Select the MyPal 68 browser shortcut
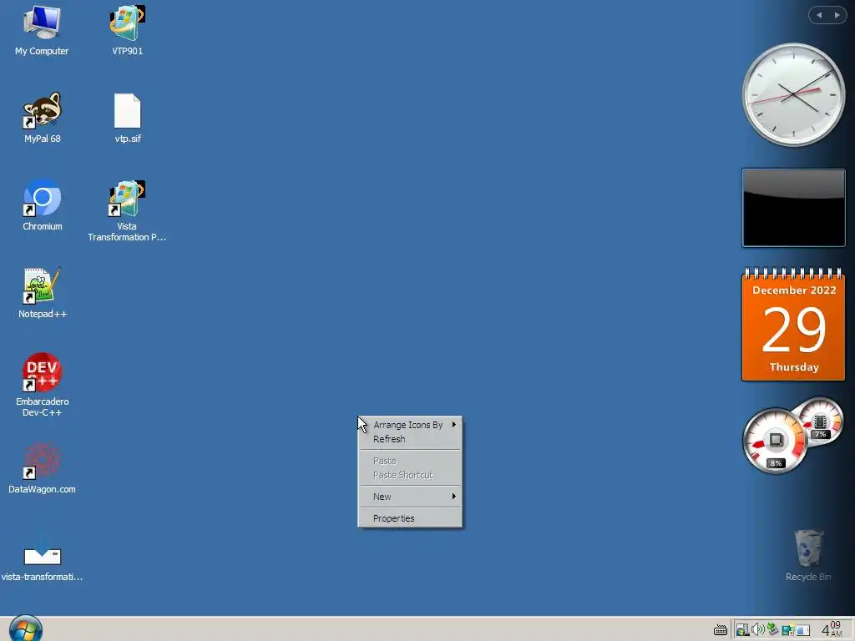This screenshot has width=855, height=641. [42, 118]
